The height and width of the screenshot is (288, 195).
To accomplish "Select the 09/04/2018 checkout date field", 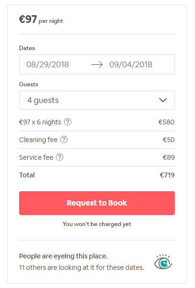I will [131, 64].
